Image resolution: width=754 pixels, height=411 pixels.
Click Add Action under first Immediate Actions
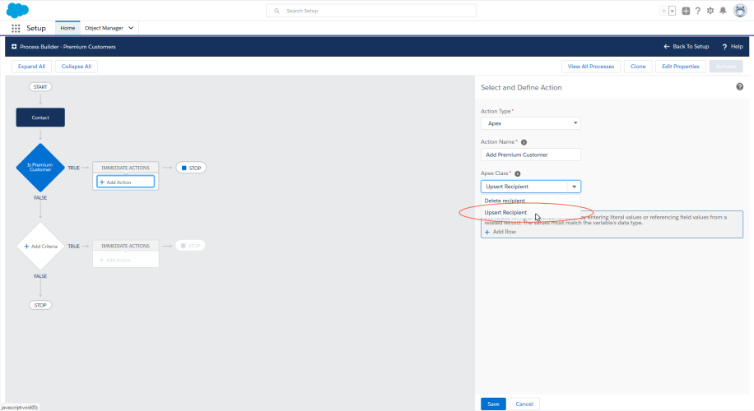125,182
